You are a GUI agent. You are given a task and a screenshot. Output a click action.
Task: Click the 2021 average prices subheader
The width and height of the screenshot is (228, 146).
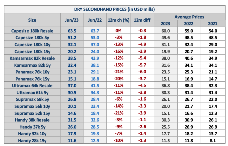(212, 24)
